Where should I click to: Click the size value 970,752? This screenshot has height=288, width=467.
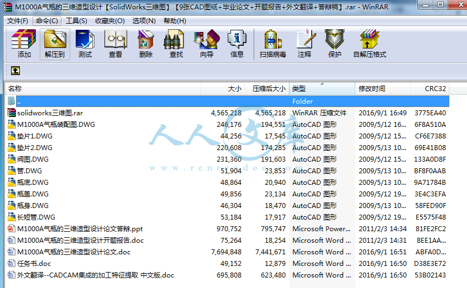(229, 229)
